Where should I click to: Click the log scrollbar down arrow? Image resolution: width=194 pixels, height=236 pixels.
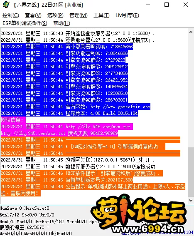point(191,201)
